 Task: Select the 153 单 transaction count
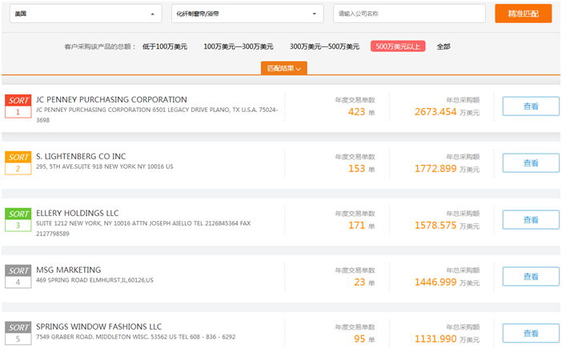point(361,169)
